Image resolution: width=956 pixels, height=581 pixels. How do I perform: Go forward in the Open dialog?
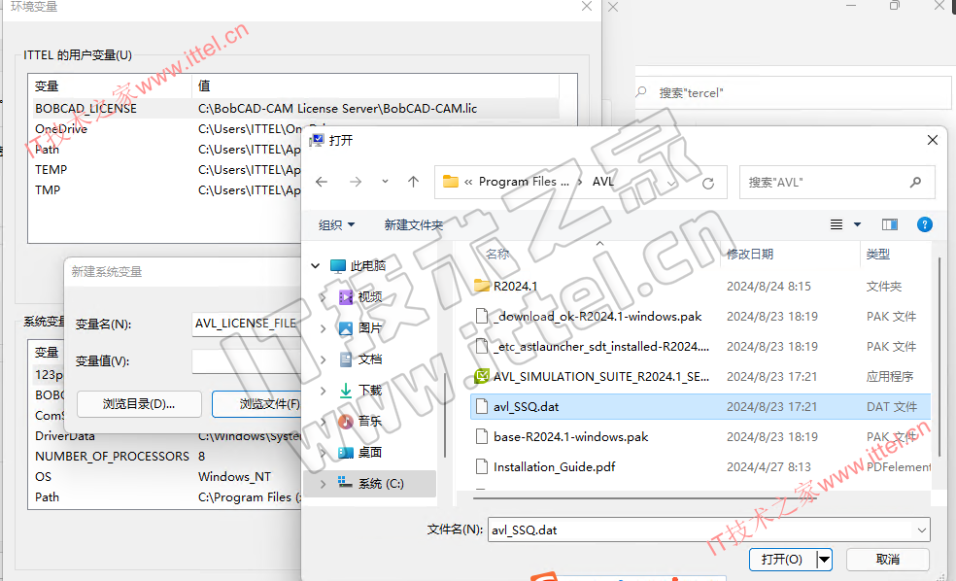pos(356,182)
